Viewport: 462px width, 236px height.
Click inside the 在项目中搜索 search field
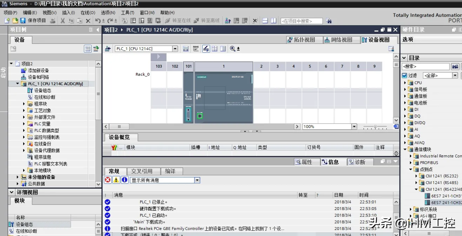pyautogui.click(x=301, y=21)
